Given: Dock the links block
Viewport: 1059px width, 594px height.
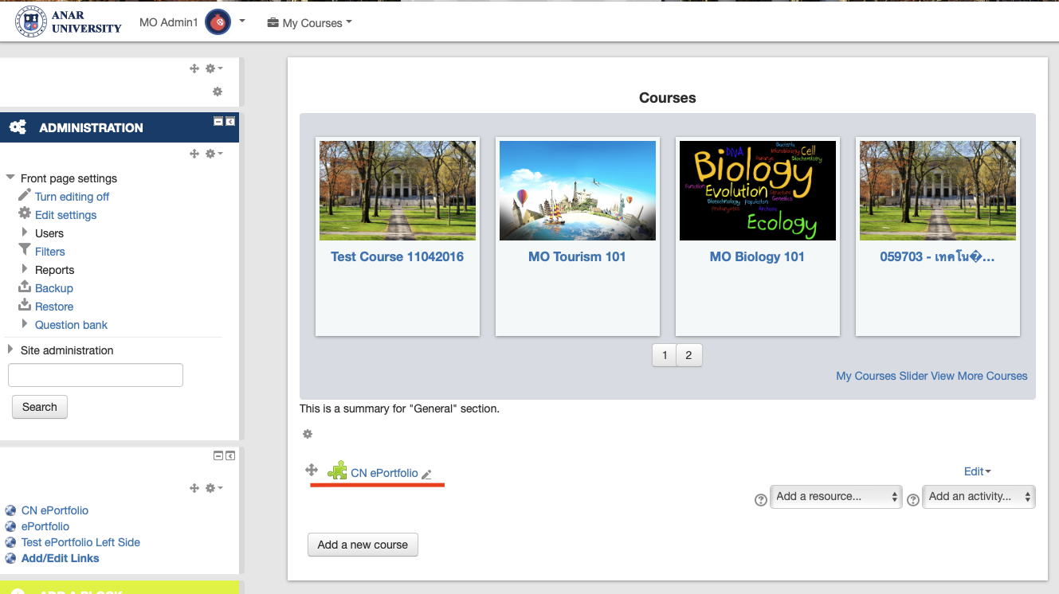Looking at the screenshot, I should point(230,456).
